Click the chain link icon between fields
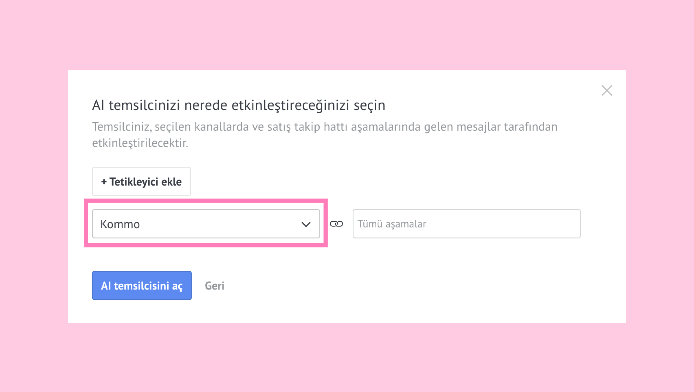Screen dimensions: 694x392 pyautogui.click(x=336, y=224)
